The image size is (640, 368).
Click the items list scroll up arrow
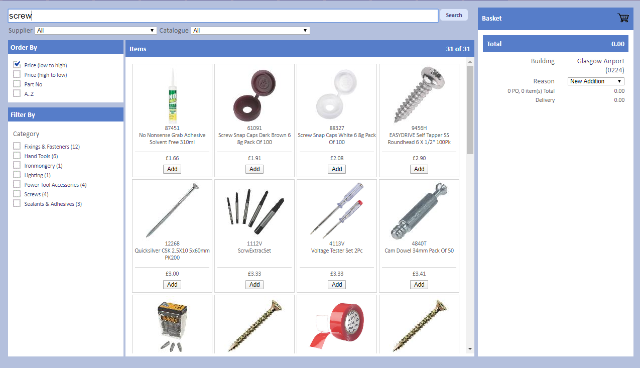click(470, 62)
